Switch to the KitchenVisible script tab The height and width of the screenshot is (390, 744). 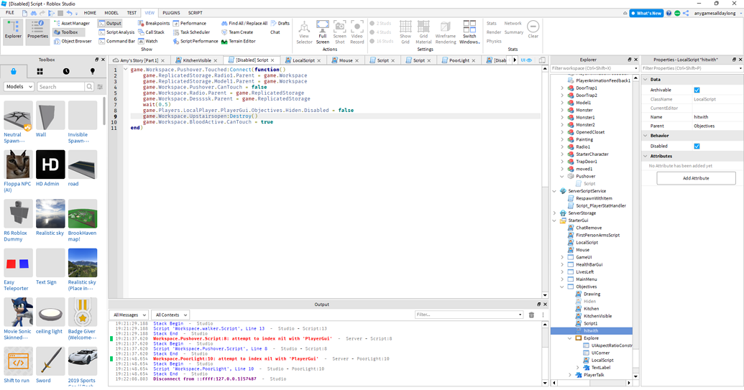tap(196, 61)
